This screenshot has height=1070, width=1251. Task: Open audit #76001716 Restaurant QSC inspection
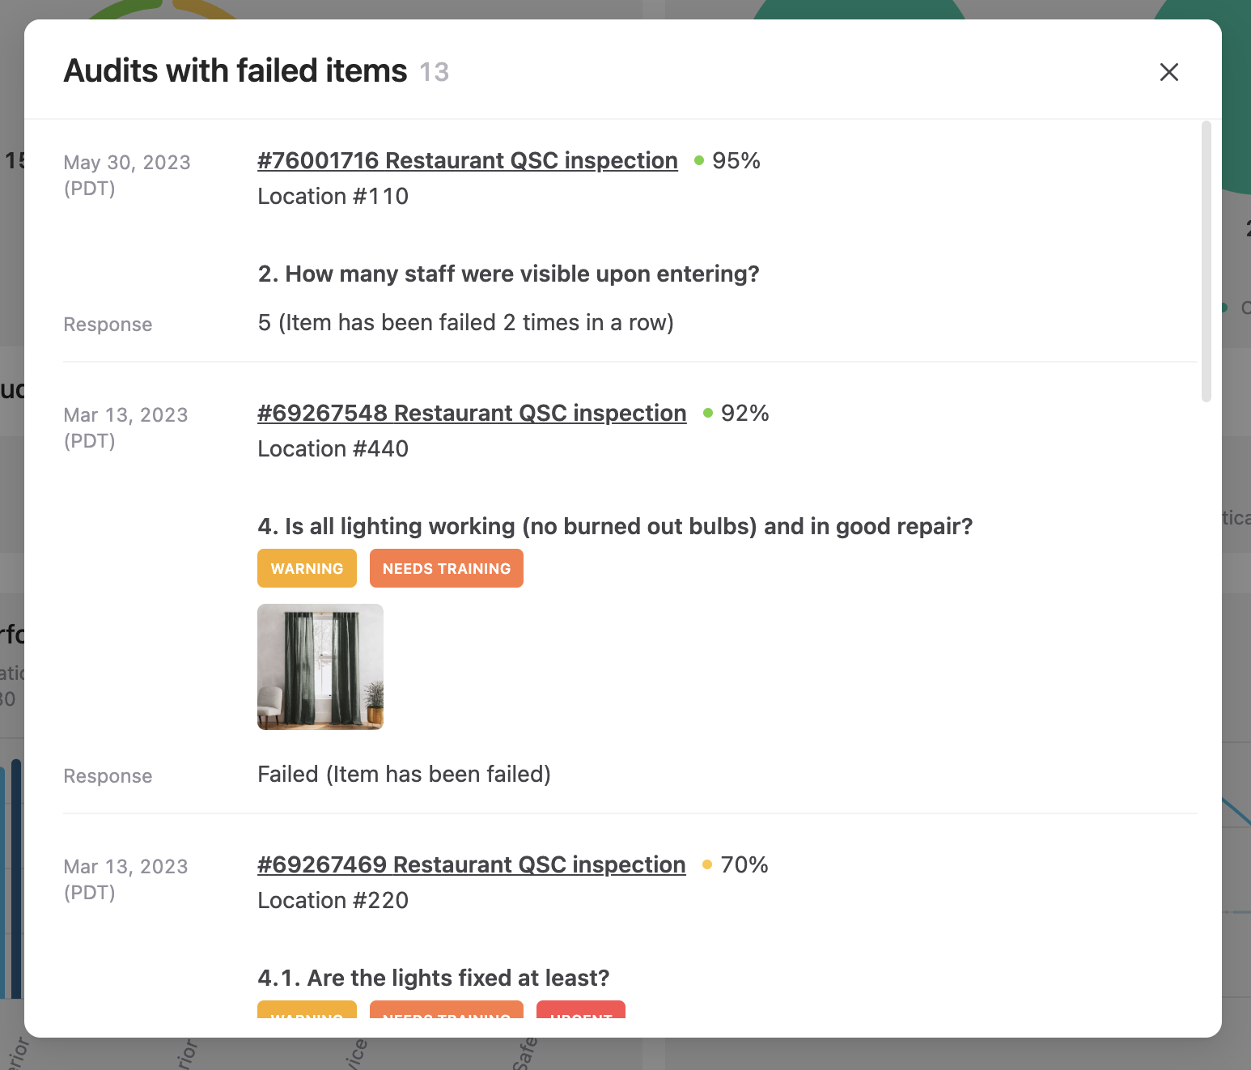pos(467,160)
